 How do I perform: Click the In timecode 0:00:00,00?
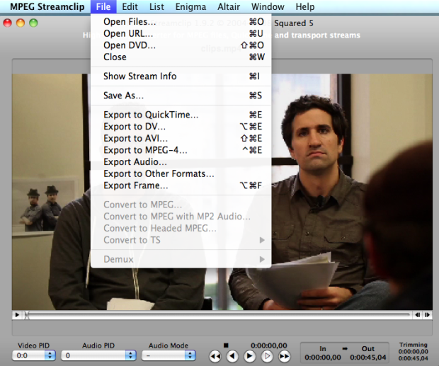click(x=323, y=358)
